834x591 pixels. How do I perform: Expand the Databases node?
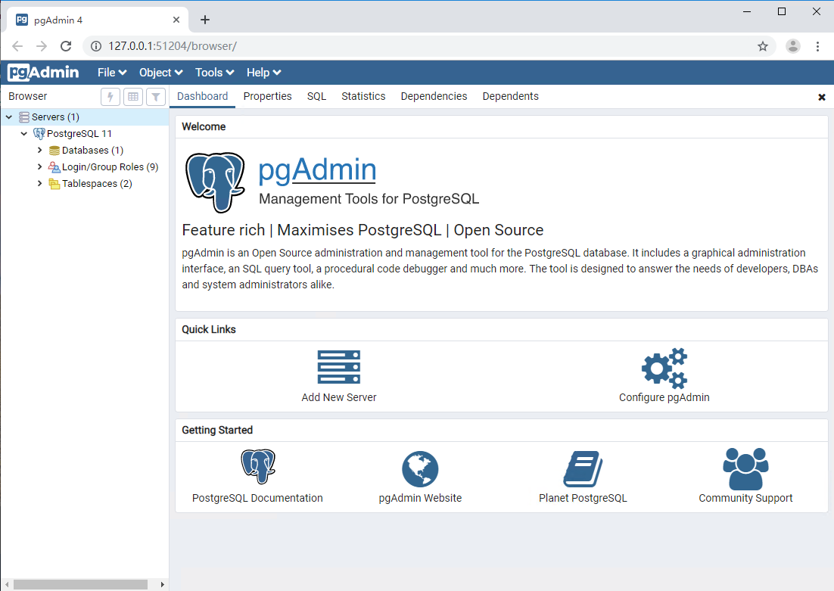(x=39, y=151)
